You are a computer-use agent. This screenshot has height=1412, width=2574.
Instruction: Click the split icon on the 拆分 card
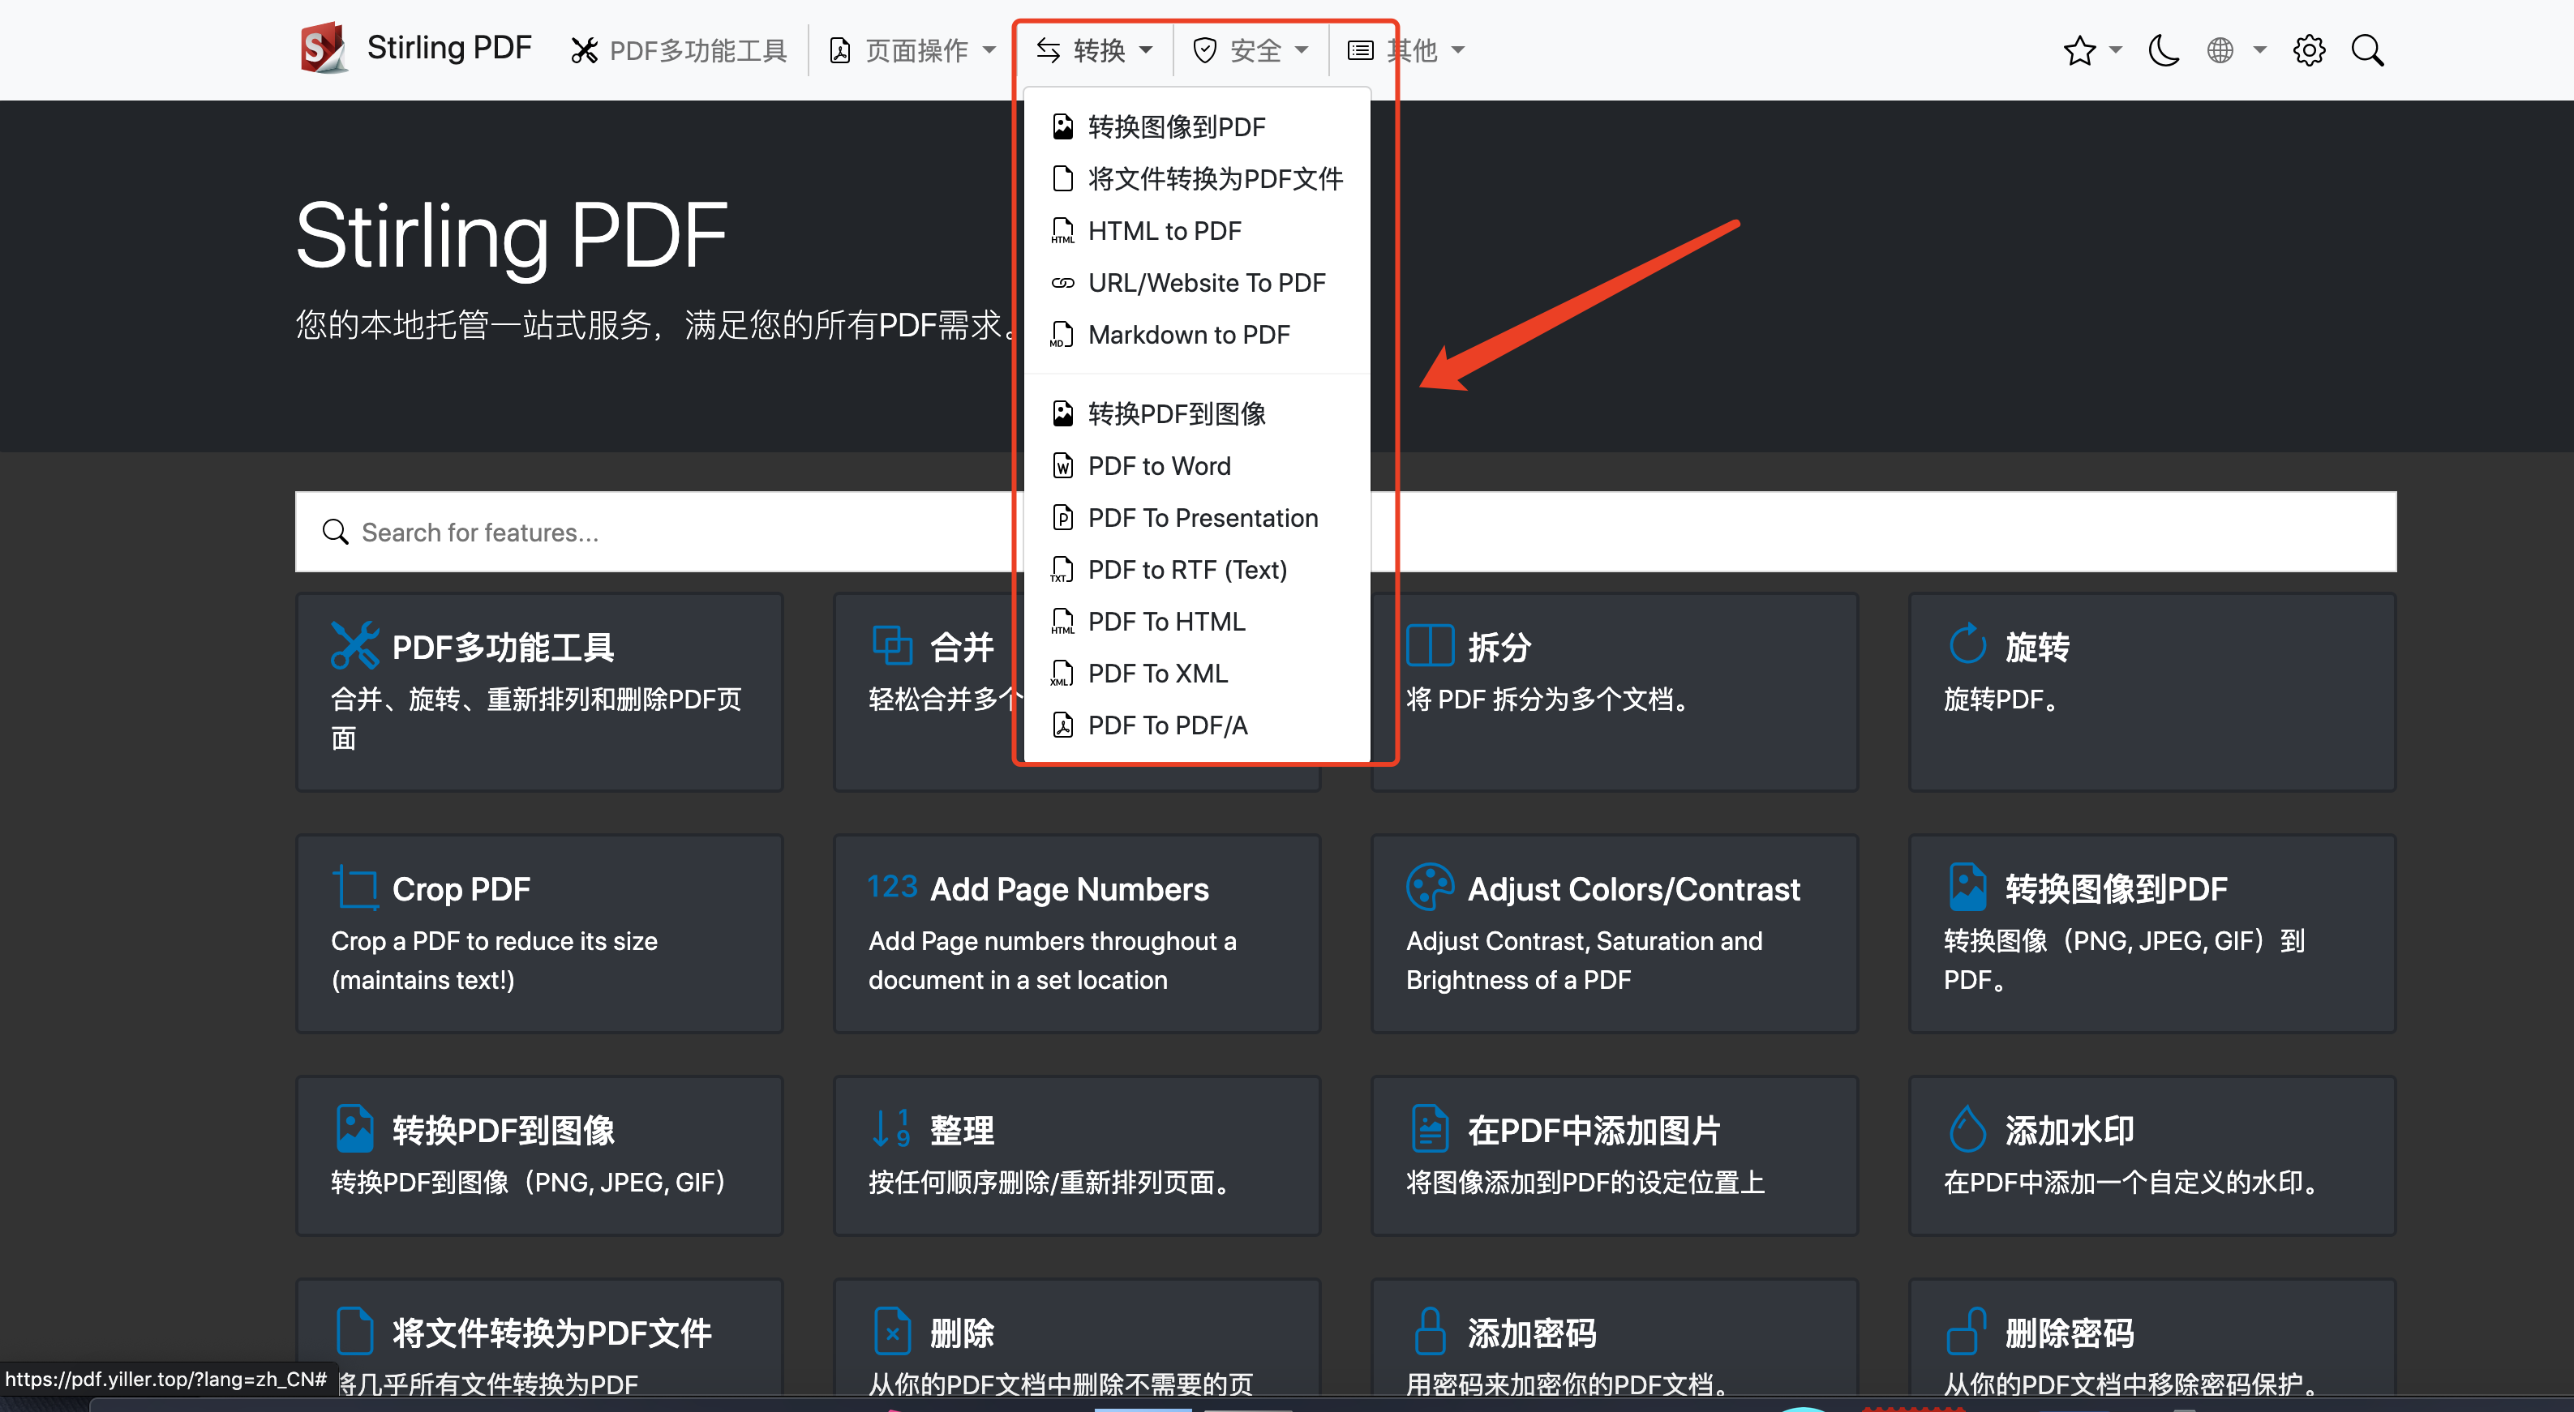coord(1430,645)
